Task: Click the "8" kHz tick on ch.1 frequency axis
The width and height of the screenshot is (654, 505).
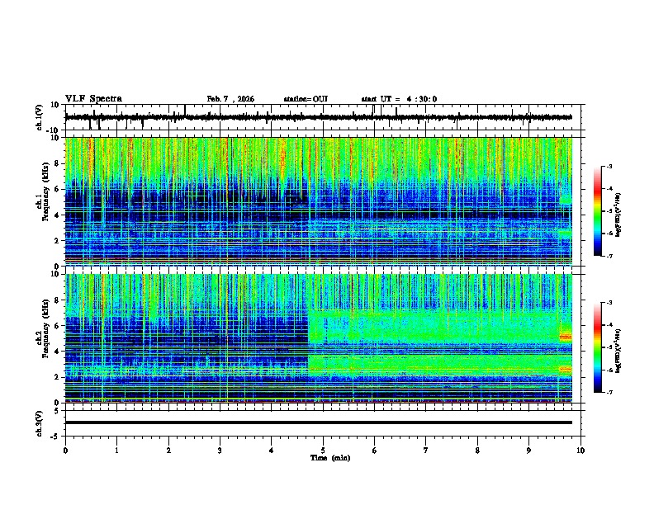Action: coord(57,163)
